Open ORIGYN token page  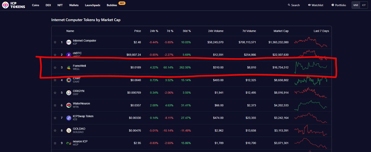tap(79, 91)
